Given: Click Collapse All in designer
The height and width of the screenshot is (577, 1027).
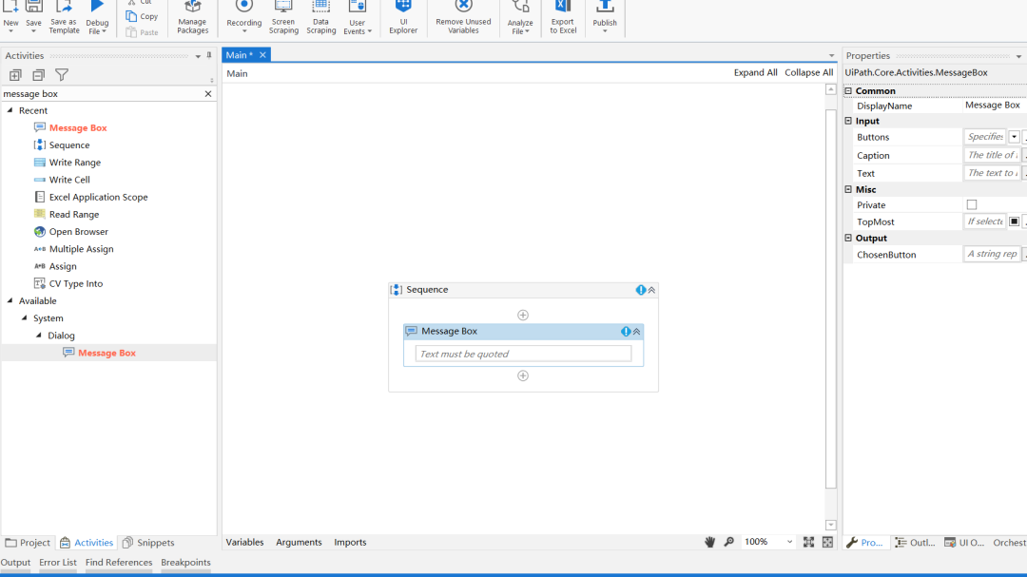Looking at the screenshot, I should pos(809,72).
